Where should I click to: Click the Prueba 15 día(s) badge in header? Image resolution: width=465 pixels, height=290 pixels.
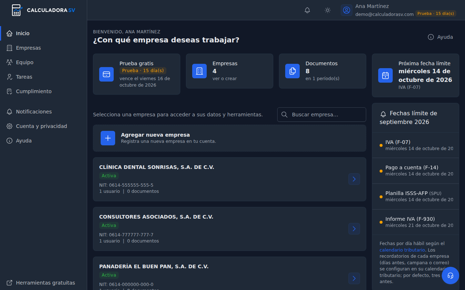(x=436, y=13)
